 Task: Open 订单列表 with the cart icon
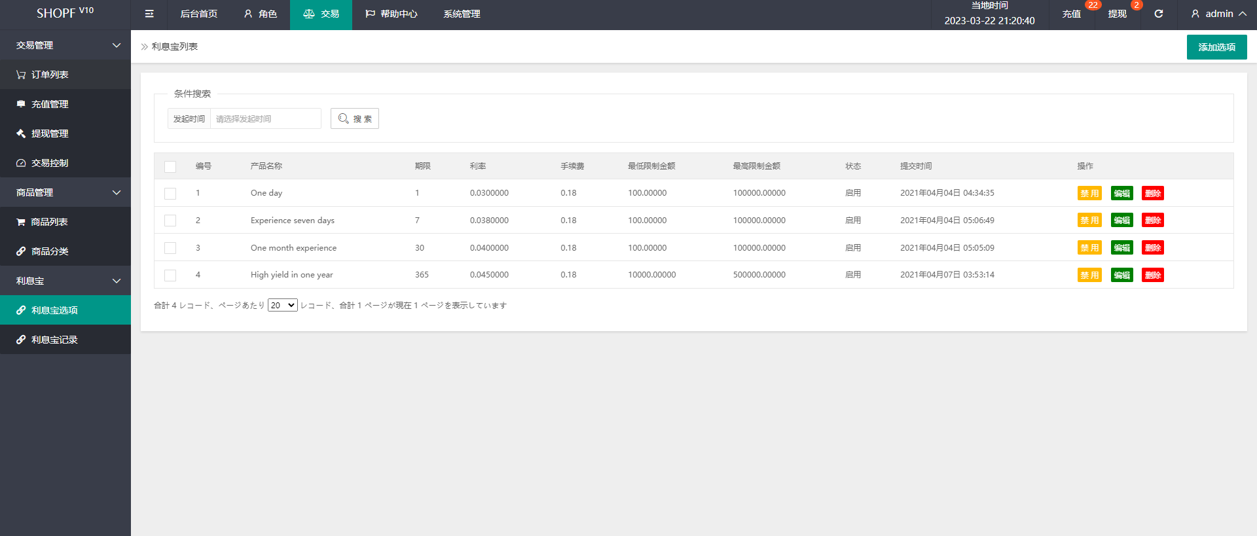tap(50, 75)
